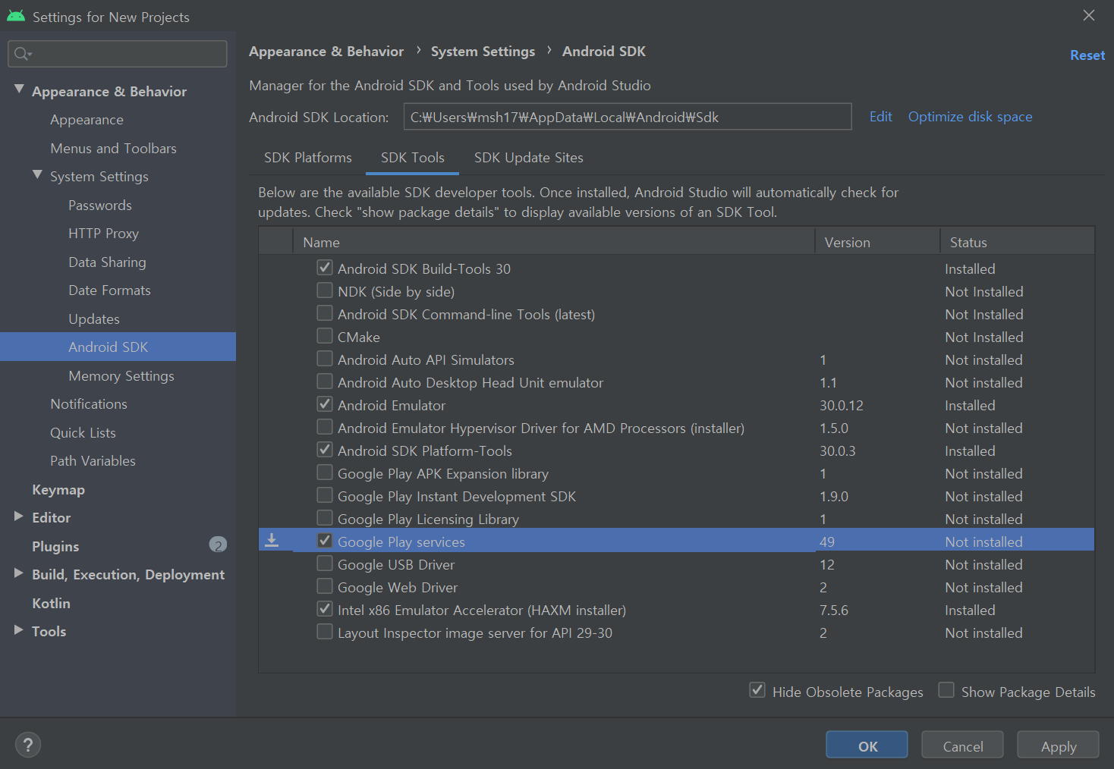
Task: Check Android Auto Desktop Head Unit emulator
Action: [x=325, y=381]
